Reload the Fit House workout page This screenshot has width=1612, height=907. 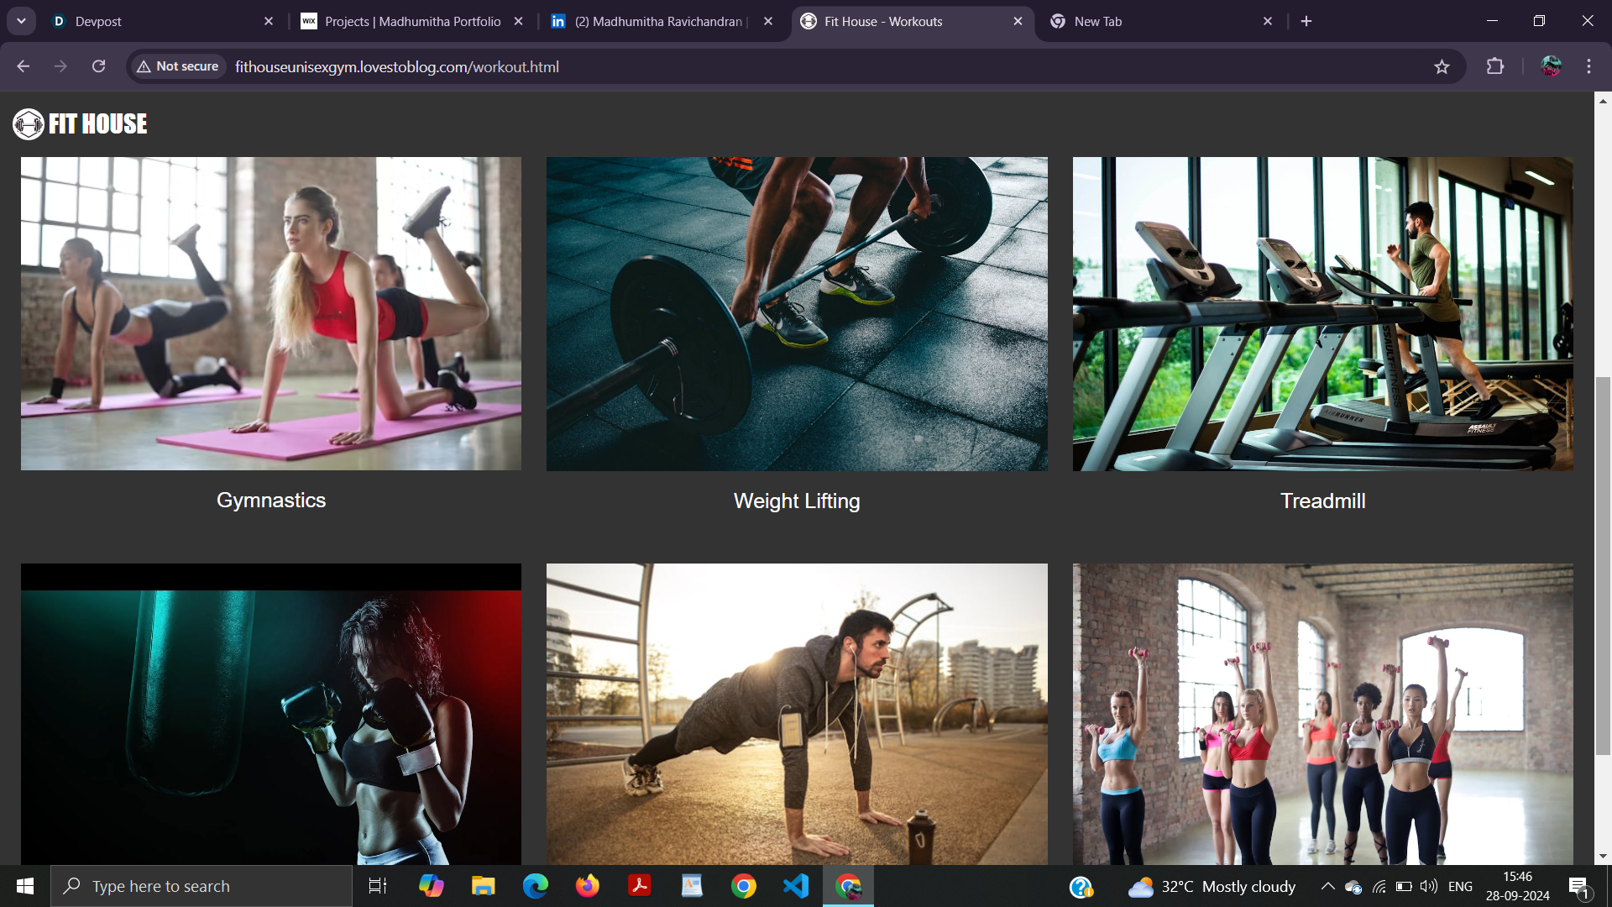(98, 66)
